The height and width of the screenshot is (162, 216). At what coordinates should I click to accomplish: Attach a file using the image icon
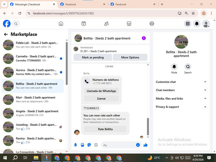83,145
